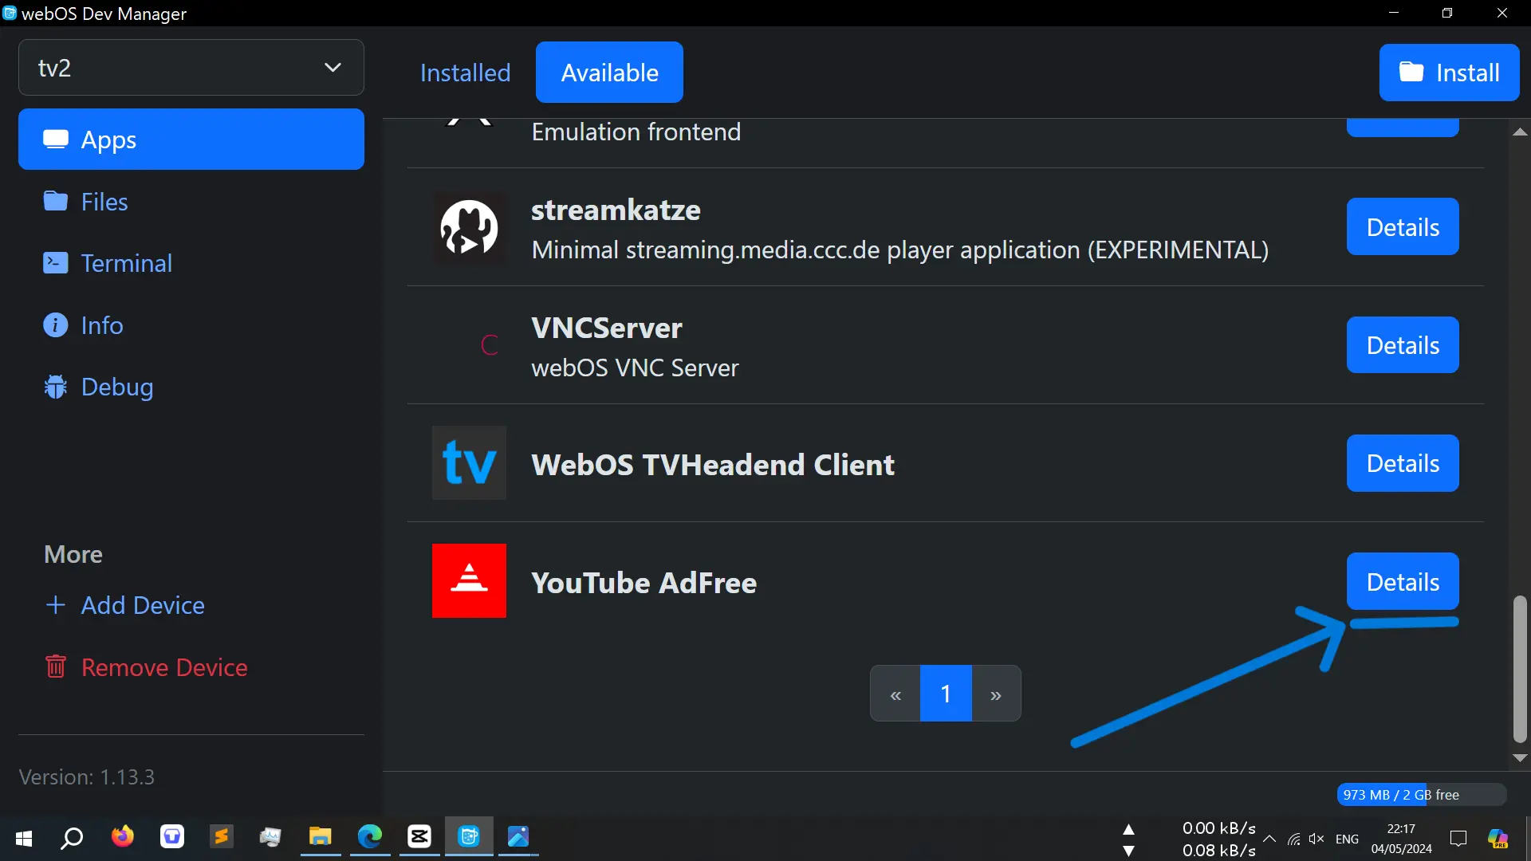Open Details for YouTube AdFree
This screenshot has height=861, width=1531.
1403,582
